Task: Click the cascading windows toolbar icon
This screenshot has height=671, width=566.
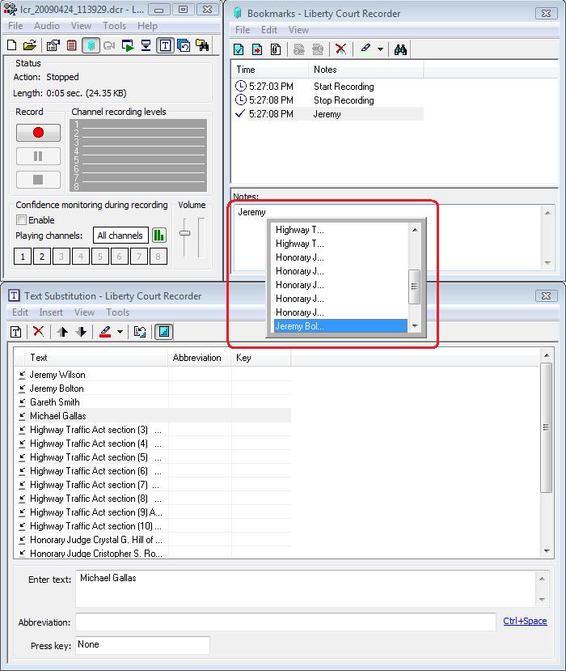Action: (184, 45)
